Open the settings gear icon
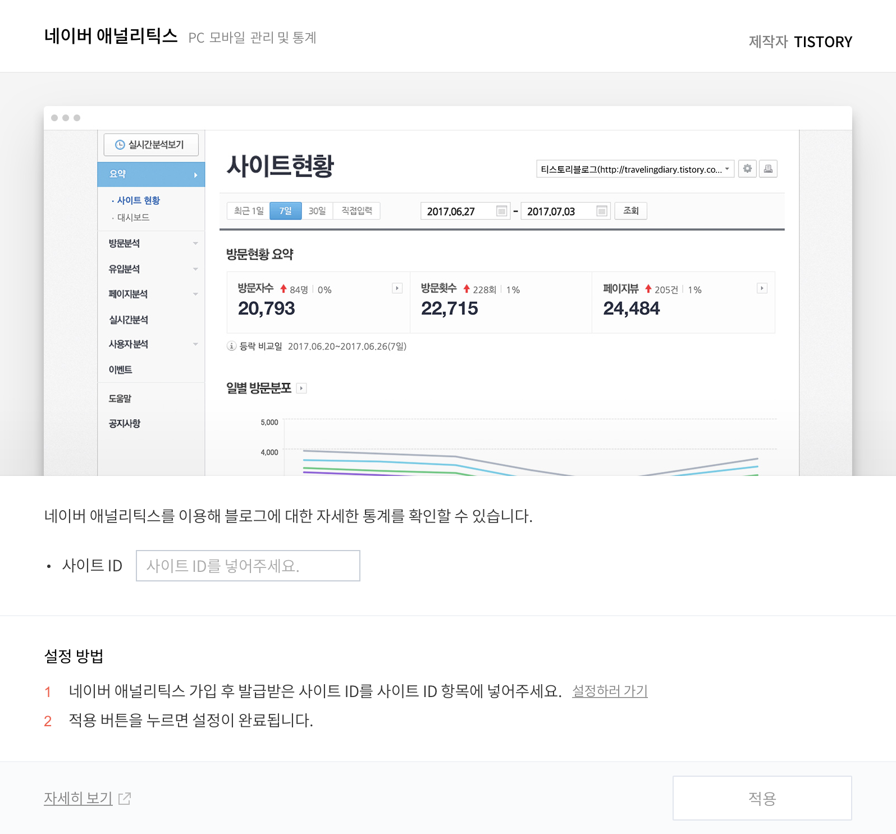Viewport: 896px width, 834px height. (x=747, y=168)
